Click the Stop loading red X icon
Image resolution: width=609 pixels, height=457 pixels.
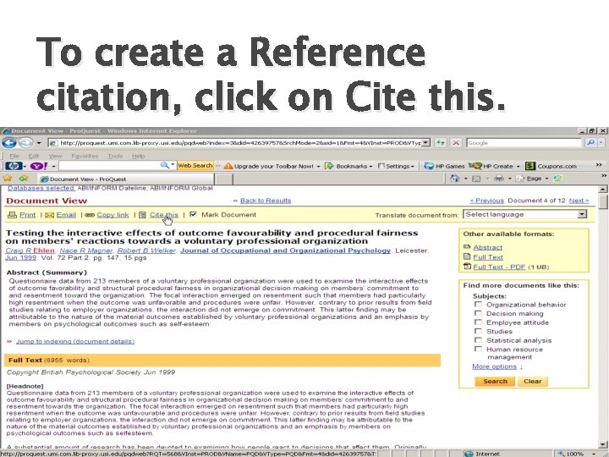click(456, 143)
